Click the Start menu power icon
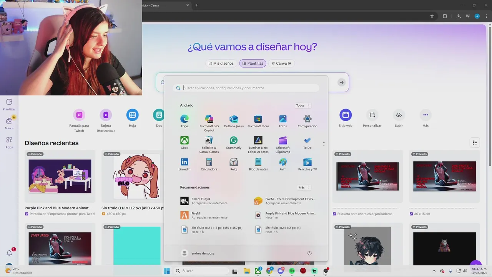Viewport: 492px width, 277px height. pyautogui.click(x=309, y=253)
